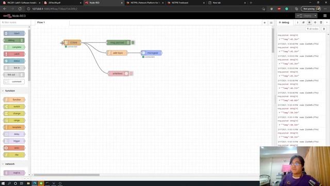Switch to New tab browser tab

tap(227, 3)
